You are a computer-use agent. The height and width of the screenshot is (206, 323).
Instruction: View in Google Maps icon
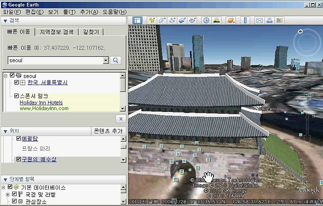[279, 20]
